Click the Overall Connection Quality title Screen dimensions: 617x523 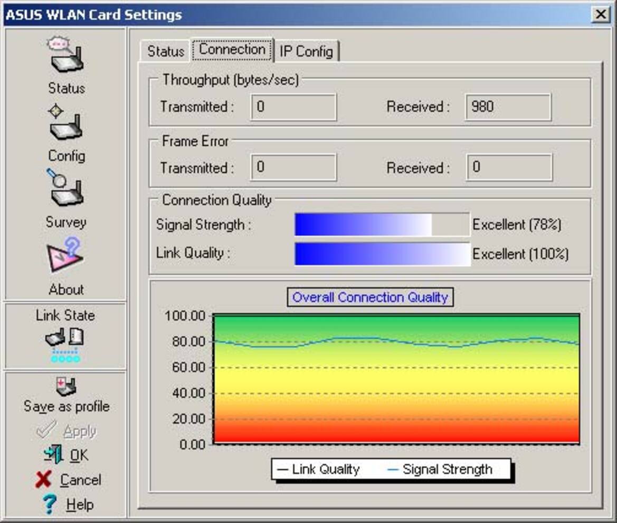pos(371,297)
